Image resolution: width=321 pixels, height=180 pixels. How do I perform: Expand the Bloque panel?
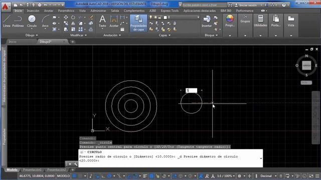(211, 35)
